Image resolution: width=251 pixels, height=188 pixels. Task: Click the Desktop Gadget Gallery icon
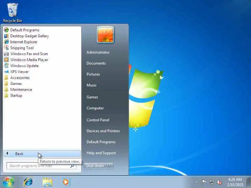coord(6,36)
